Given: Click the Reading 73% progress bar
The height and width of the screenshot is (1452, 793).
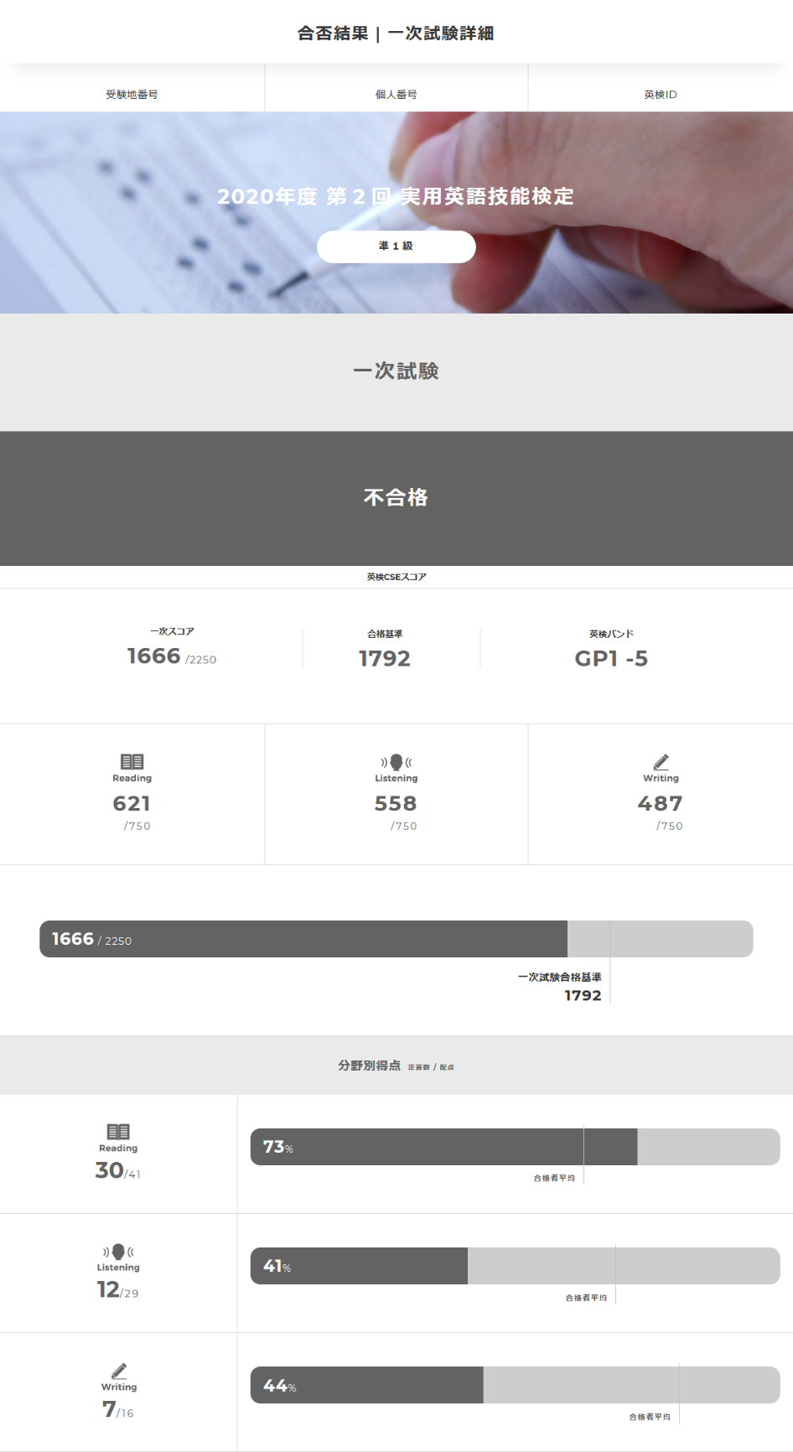Looking at the screenshot, I should coord(515,1147).
